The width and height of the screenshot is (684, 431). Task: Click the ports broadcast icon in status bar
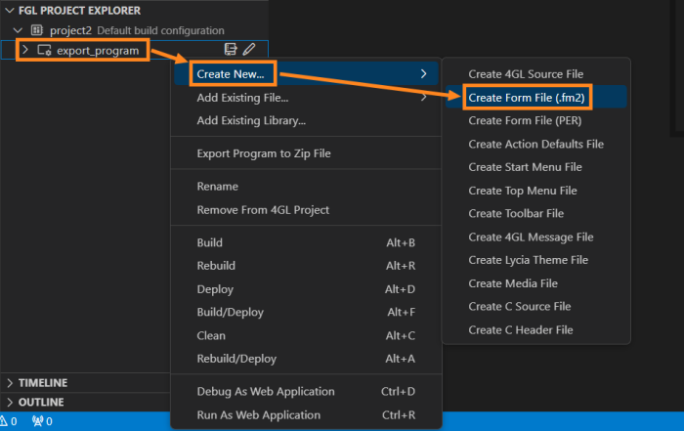[38, 422]
